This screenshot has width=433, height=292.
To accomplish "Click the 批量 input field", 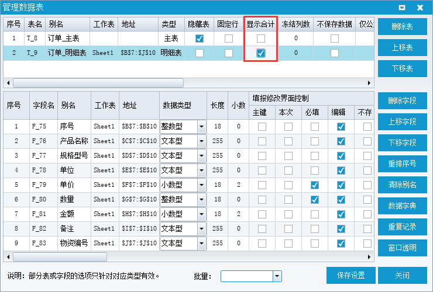I will [246, 276].
